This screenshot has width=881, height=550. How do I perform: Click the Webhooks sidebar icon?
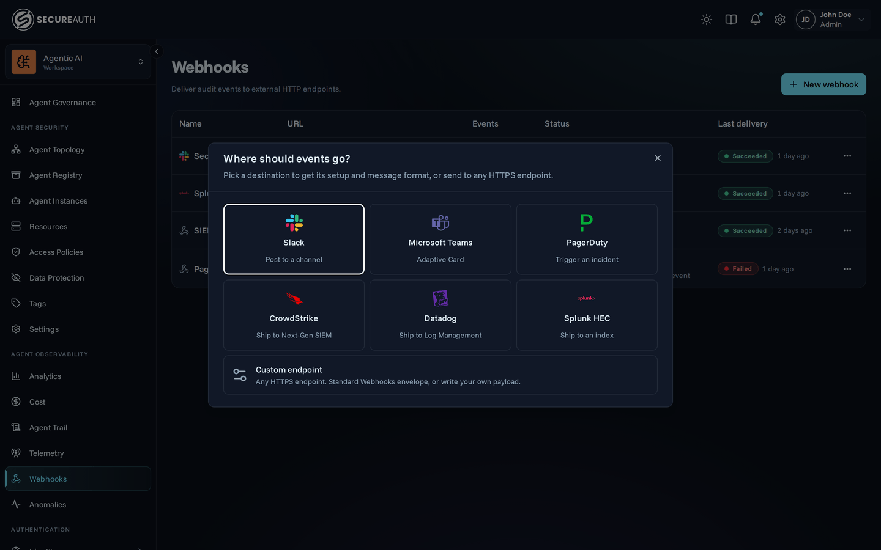pos(16,479)
